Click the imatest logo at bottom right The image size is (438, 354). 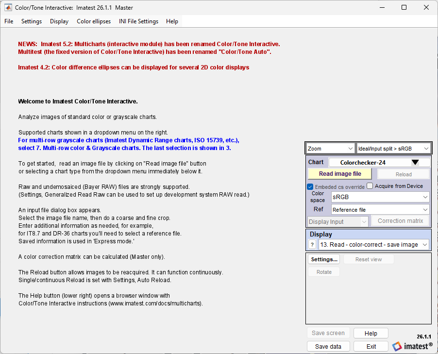(x=412, y=346)
